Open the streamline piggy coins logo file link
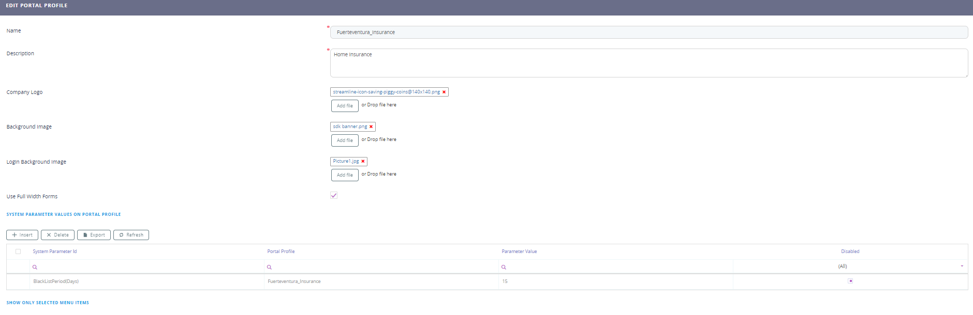Screen dimensions: 973x315 386,92
